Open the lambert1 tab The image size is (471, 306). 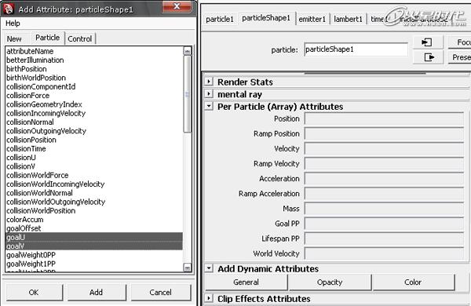[x=348, y=19]
